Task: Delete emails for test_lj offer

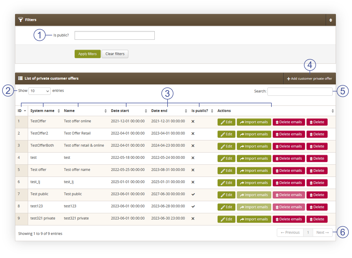Action: tap(289, 183)
